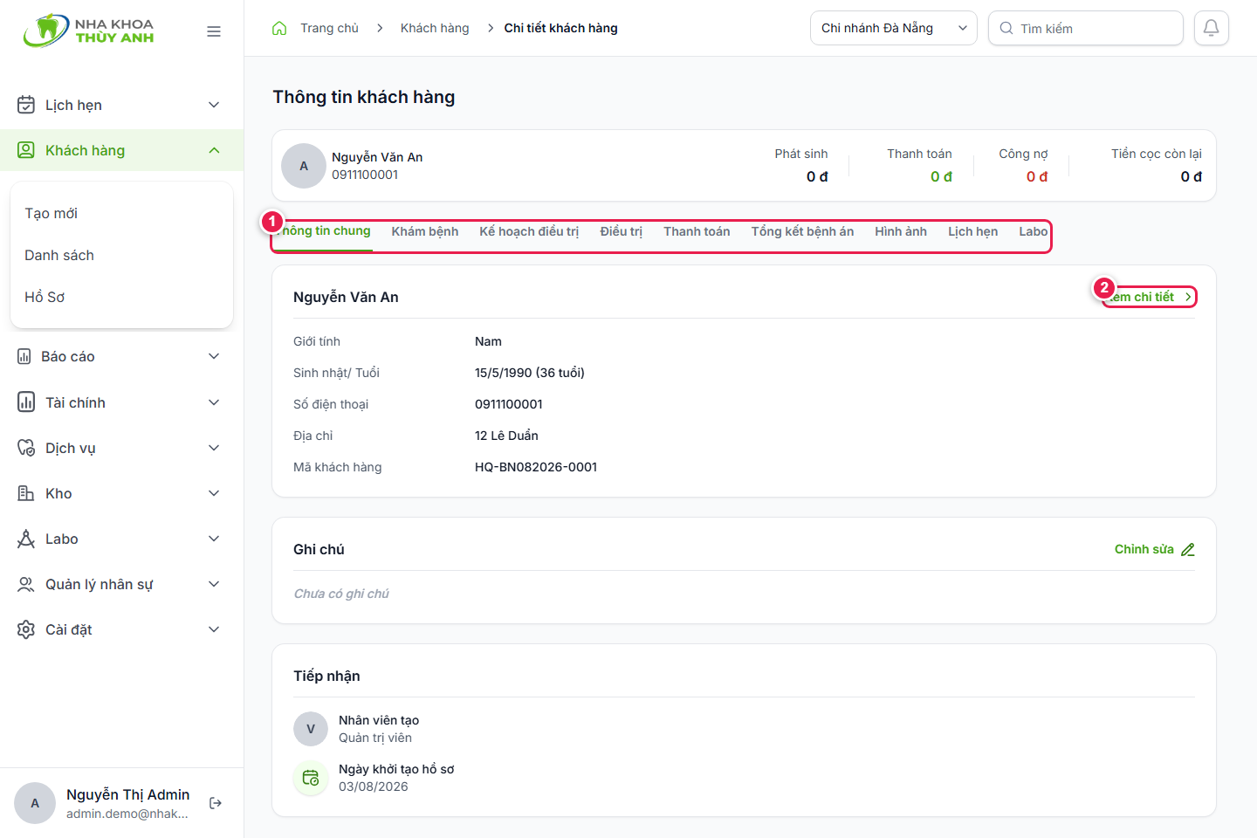Expand the Lịch hẹn menu chevron
The height and width of the screenshot is (838, 1257).
click(214, 105)
